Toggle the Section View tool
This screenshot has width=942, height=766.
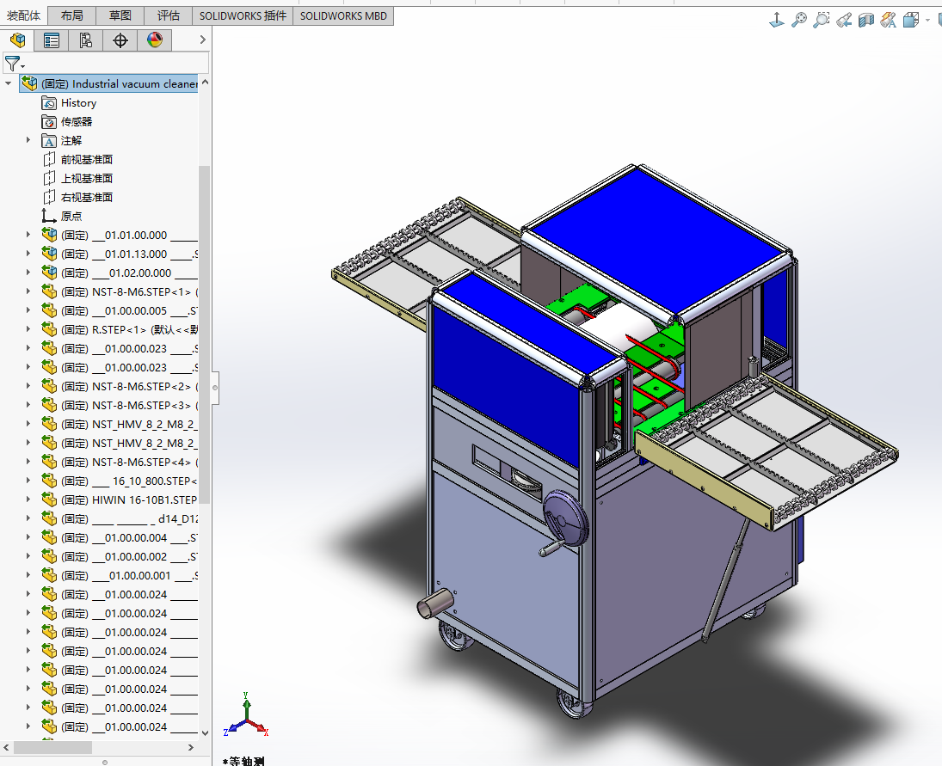tap(866, 19)
